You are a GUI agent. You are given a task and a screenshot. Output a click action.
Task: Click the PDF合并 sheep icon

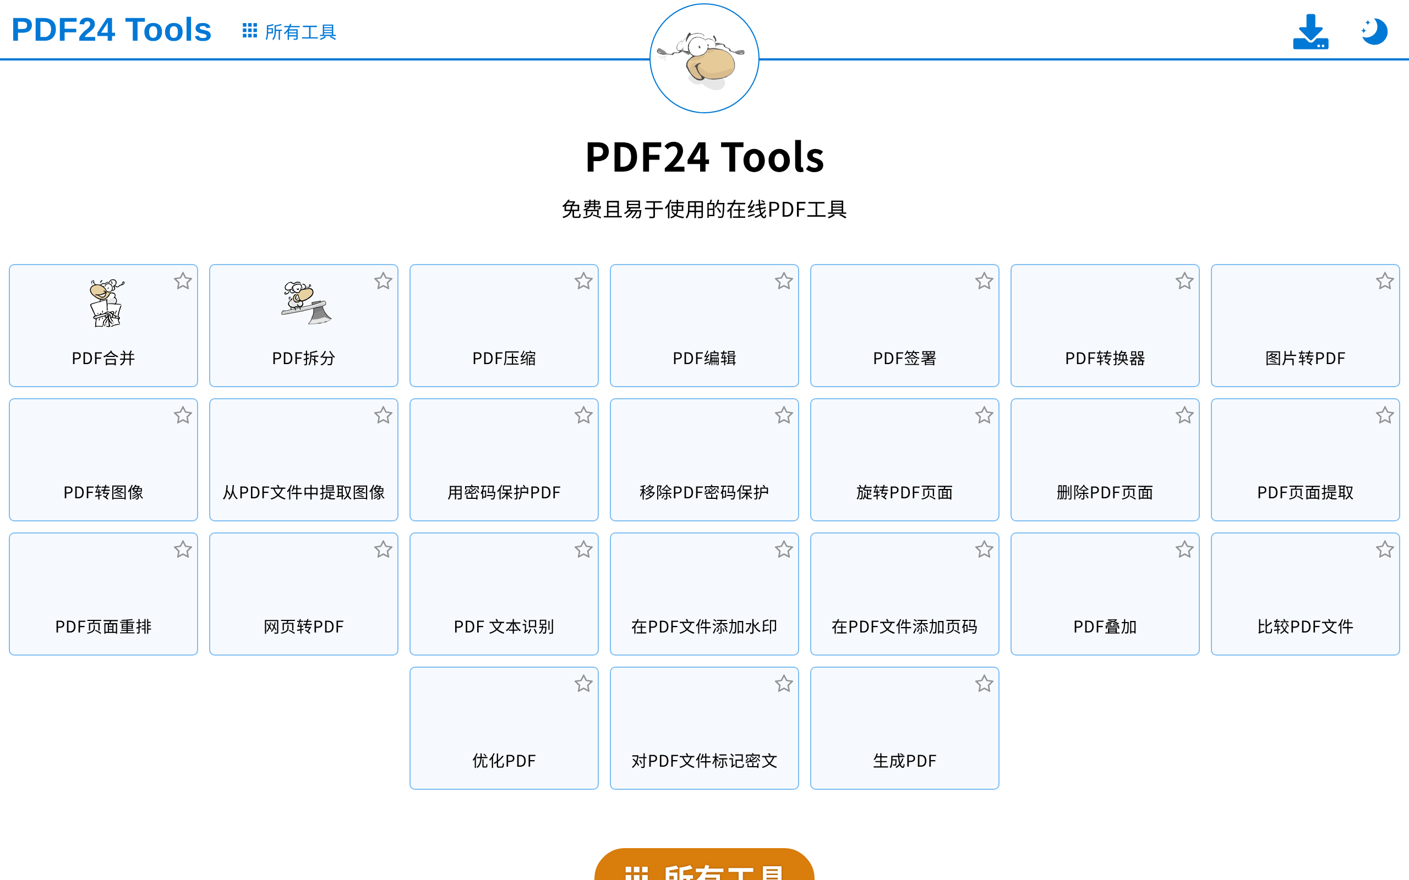(106, 303)
